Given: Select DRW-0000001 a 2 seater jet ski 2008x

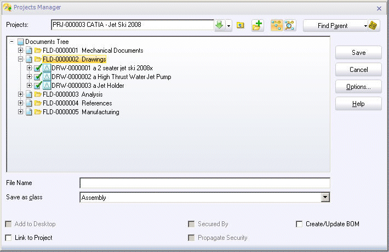Looking at the screenshot, I should (102, 68).
